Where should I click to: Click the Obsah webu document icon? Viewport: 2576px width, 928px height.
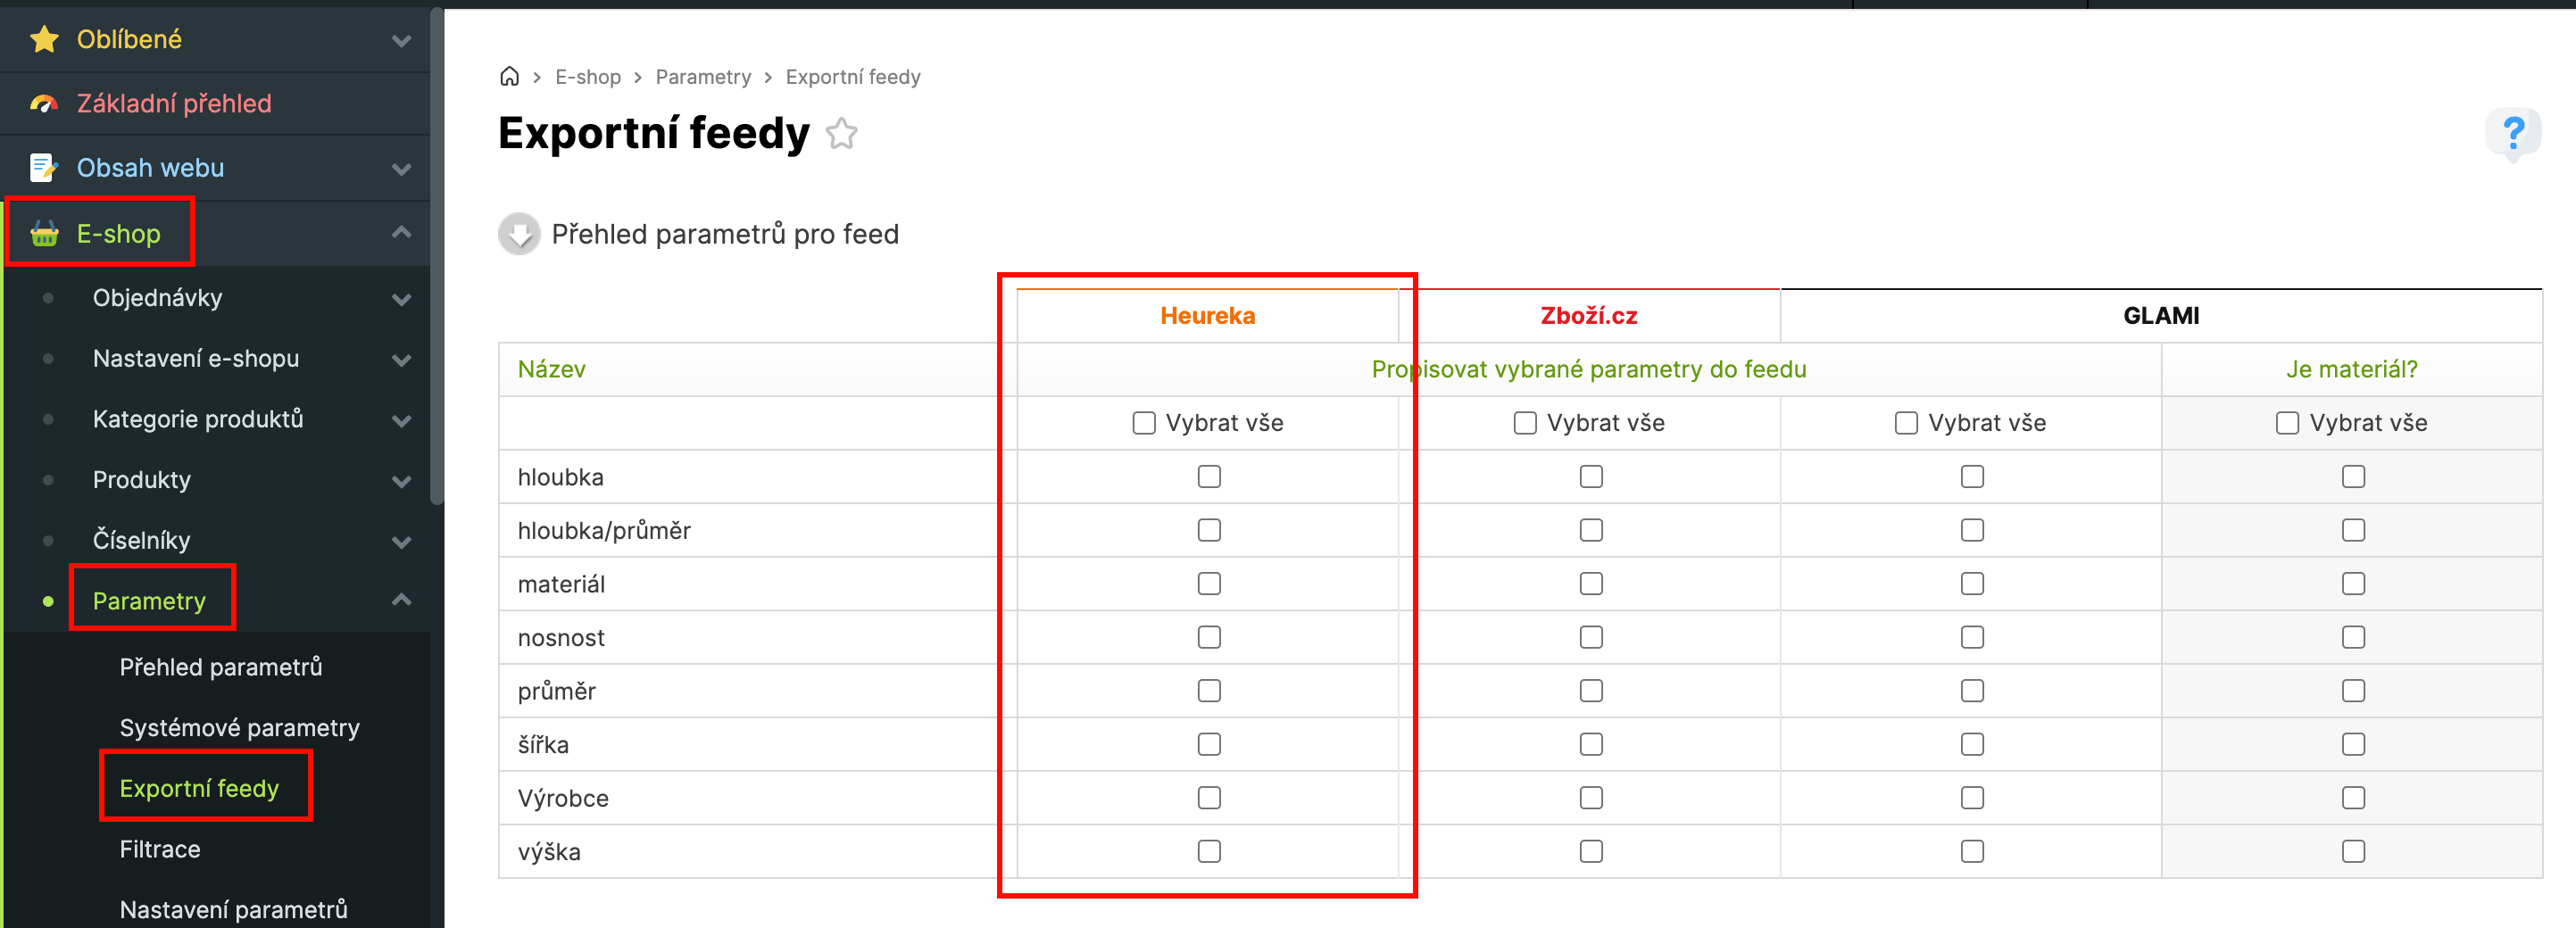point(43,168)
